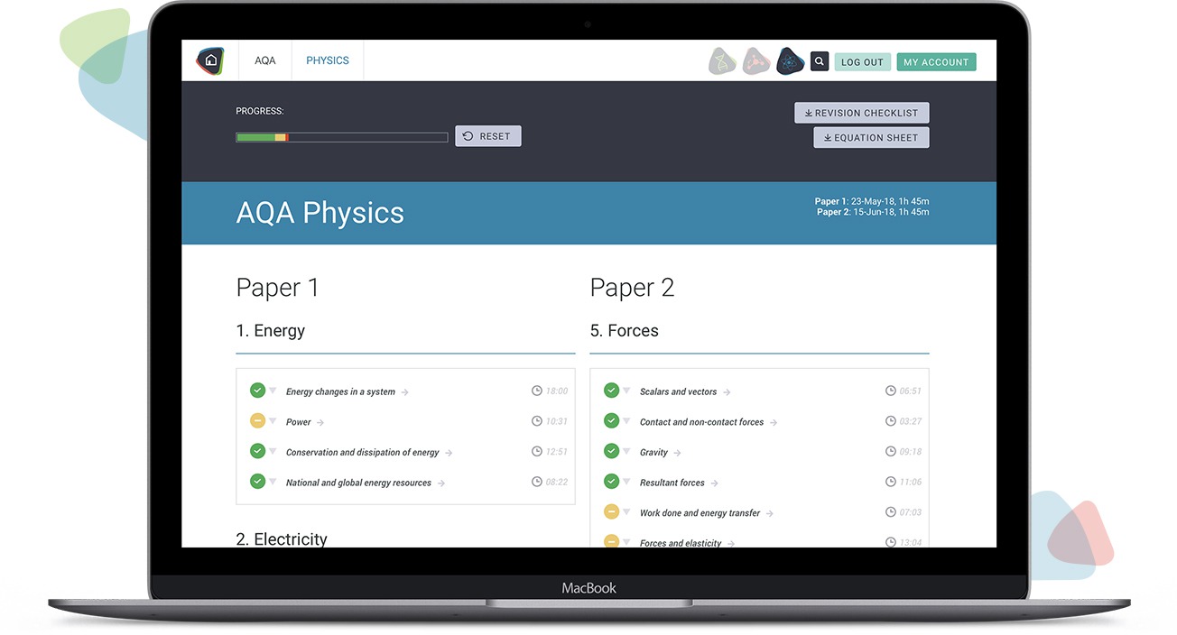Click the progress bar
This screenshot has height=635, width=1177.
341,137
